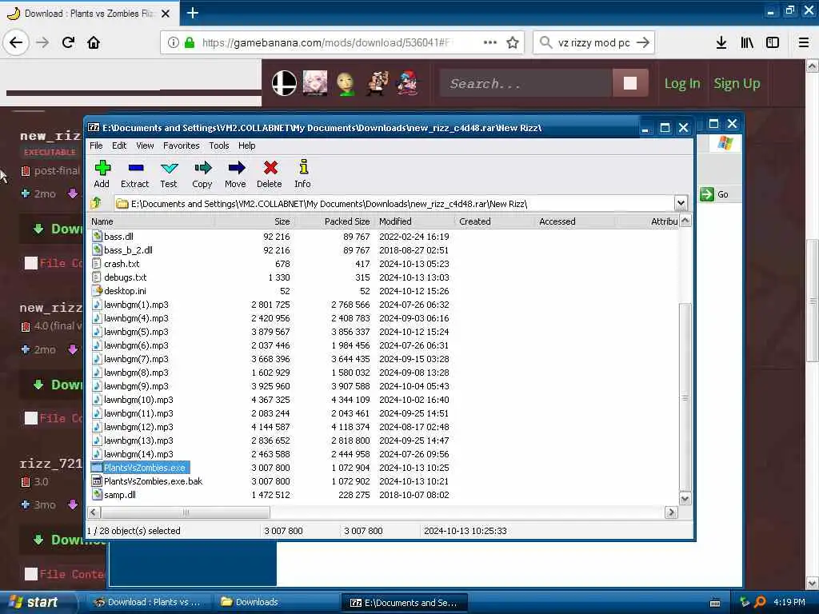Image resolution: width=819 pixels, height=614 pixels.
Task: Click the Friday Night Funkin icon
Action: [x=407, y=83]
